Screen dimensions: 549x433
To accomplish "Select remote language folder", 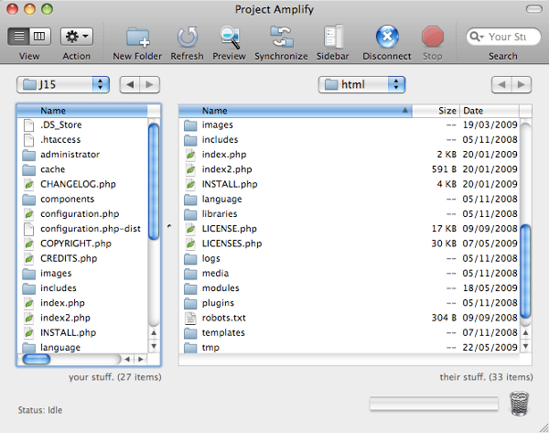I will pos(350,199).
